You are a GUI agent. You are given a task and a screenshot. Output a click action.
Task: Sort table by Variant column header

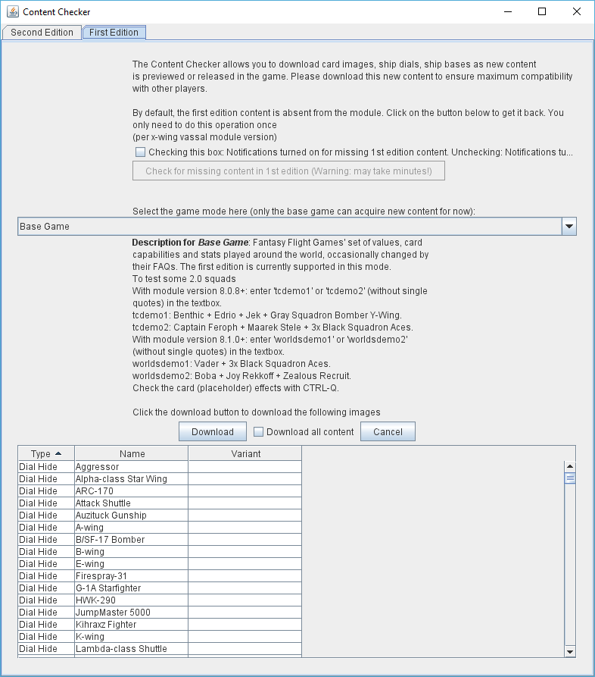pyautogui.click(x=245, y=453)
